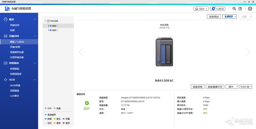256x129 pixels.
Task: Click the 磁盘健康状况 button
Action: pos(215,87)
